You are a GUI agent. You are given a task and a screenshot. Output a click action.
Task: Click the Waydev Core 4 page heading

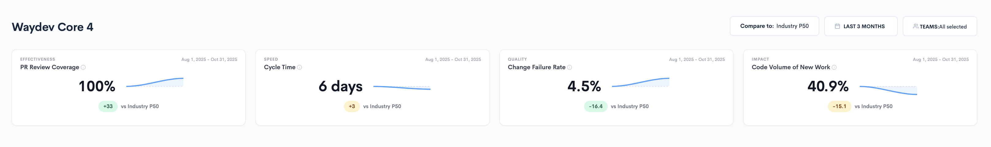pyautogui.click(x=53, y=27)
